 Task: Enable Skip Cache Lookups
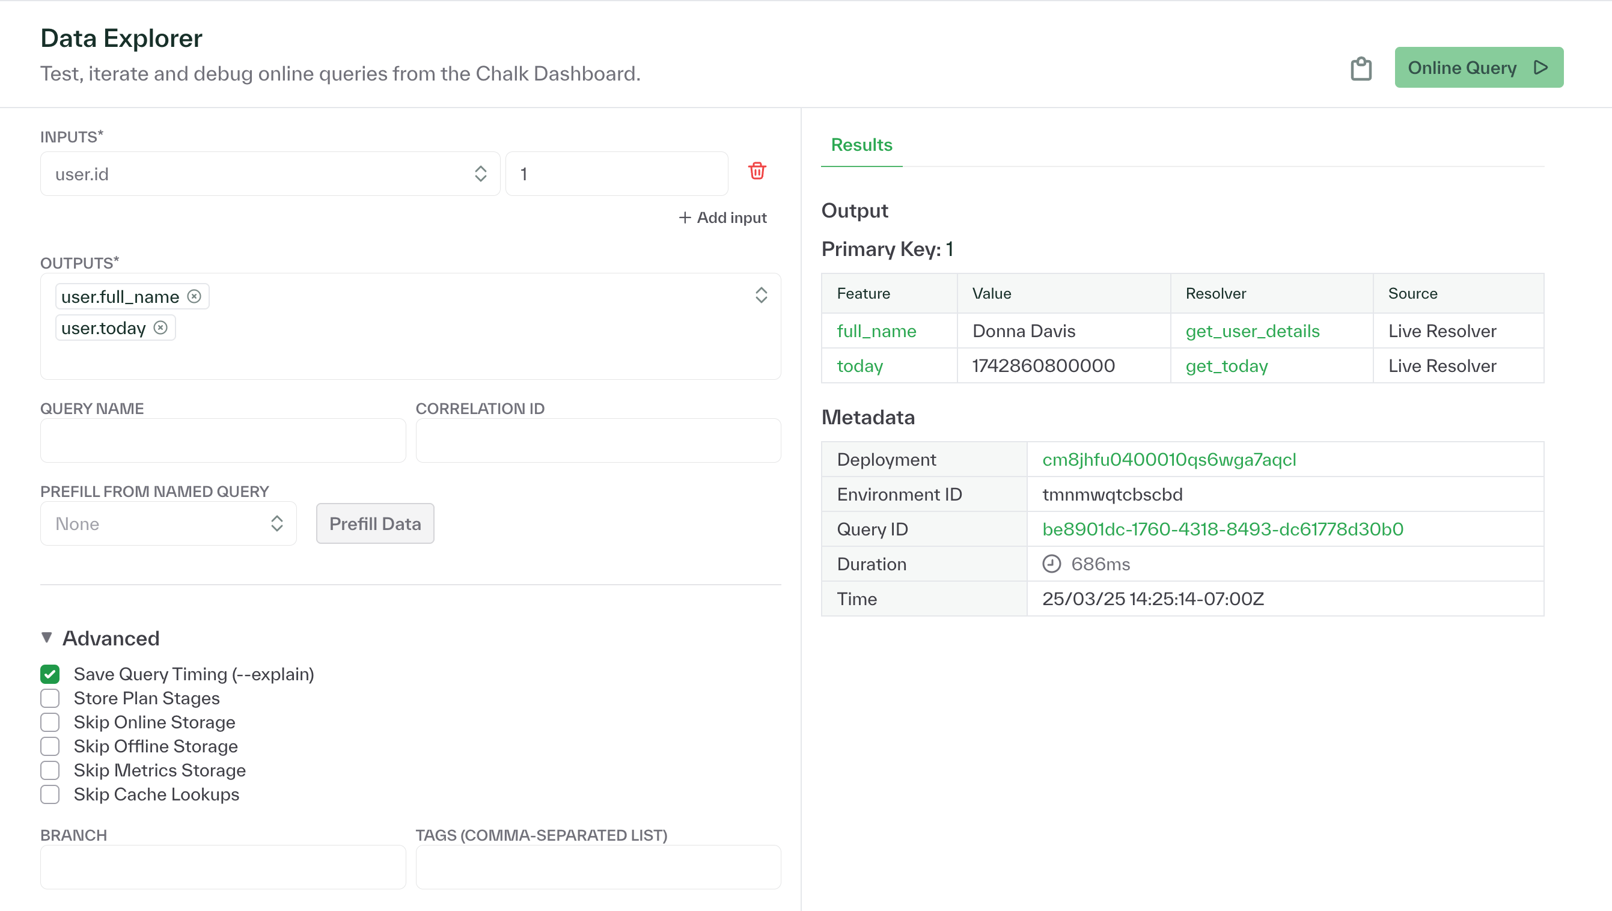pos(50,794)
